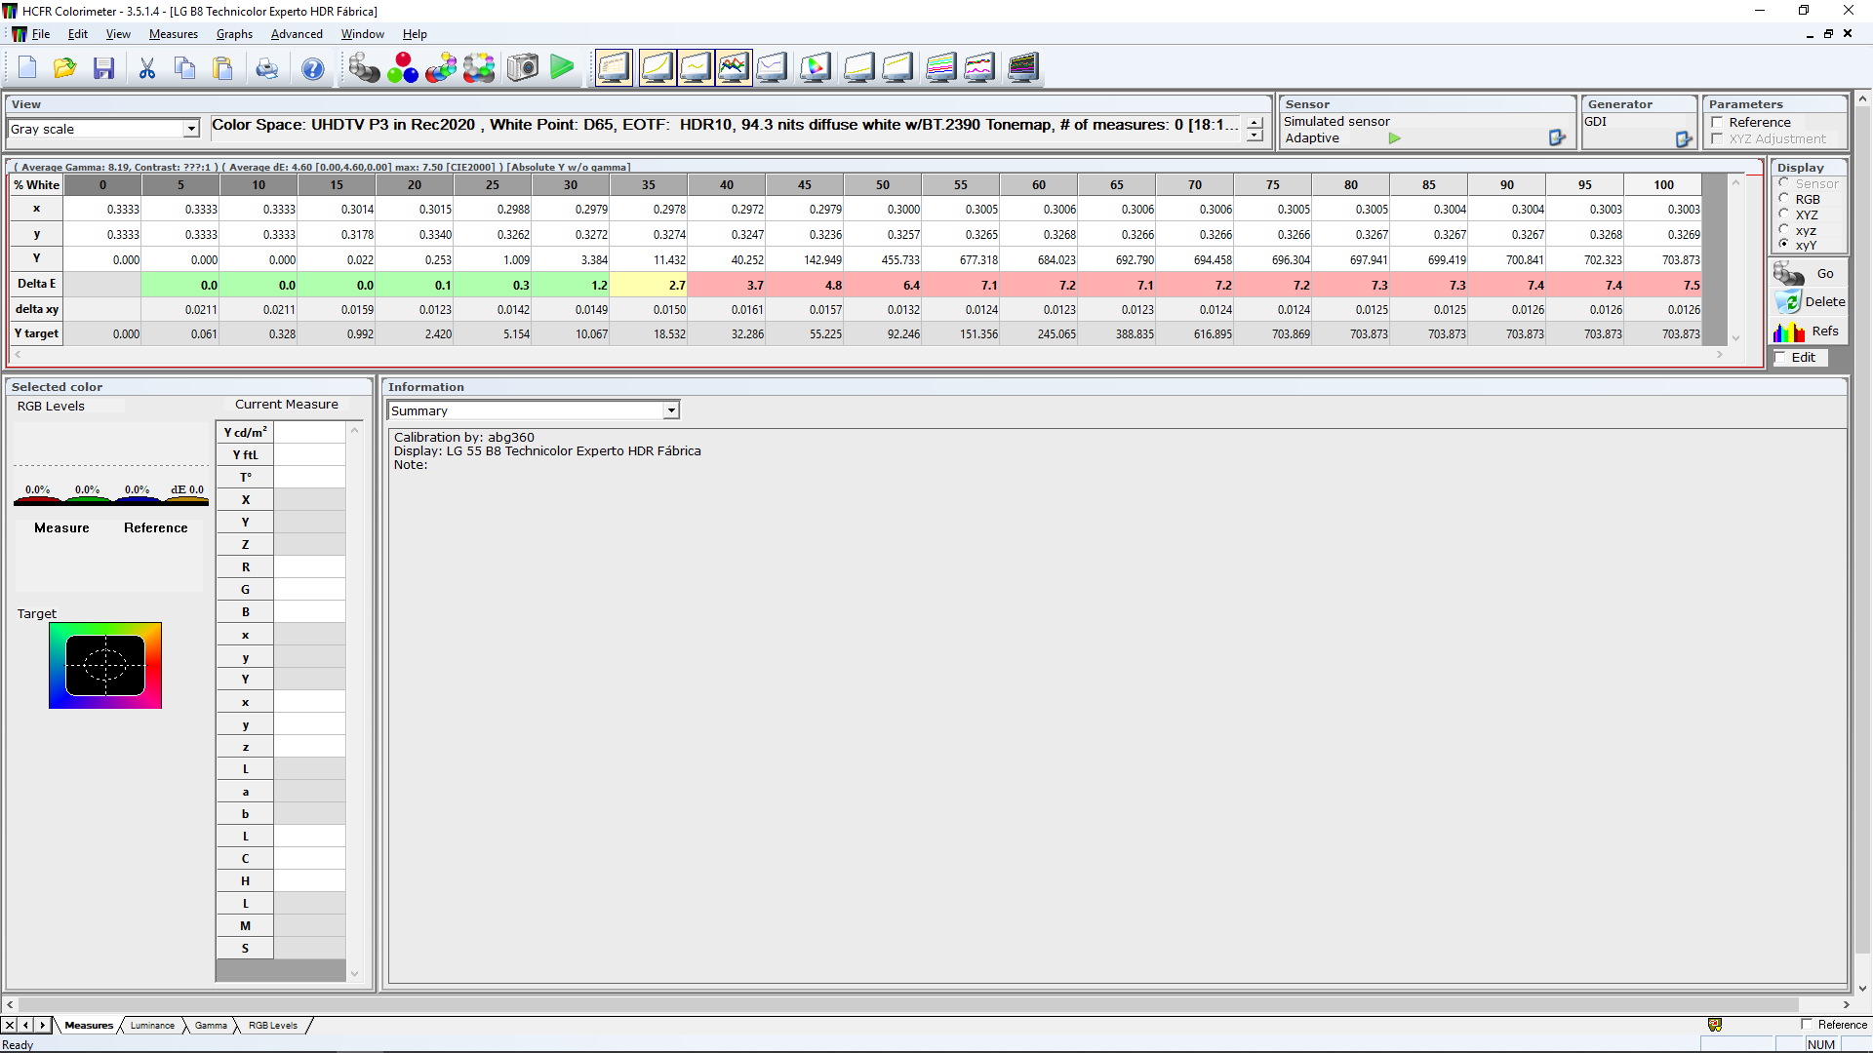The width and height of the screenshot is (1873, 1053).
Task: Expand the Gray scale view dropdown
Action: (x=191, y=129)
